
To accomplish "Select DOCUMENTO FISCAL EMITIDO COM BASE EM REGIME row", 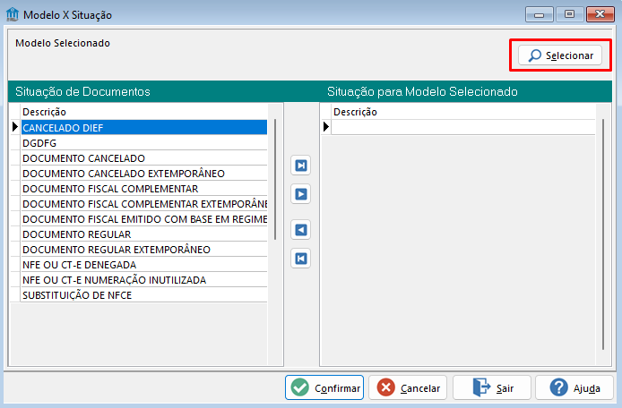I will [144, 219].
